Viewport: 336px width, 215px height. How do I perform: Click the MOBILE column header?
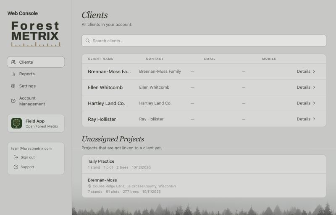(269, 59)
